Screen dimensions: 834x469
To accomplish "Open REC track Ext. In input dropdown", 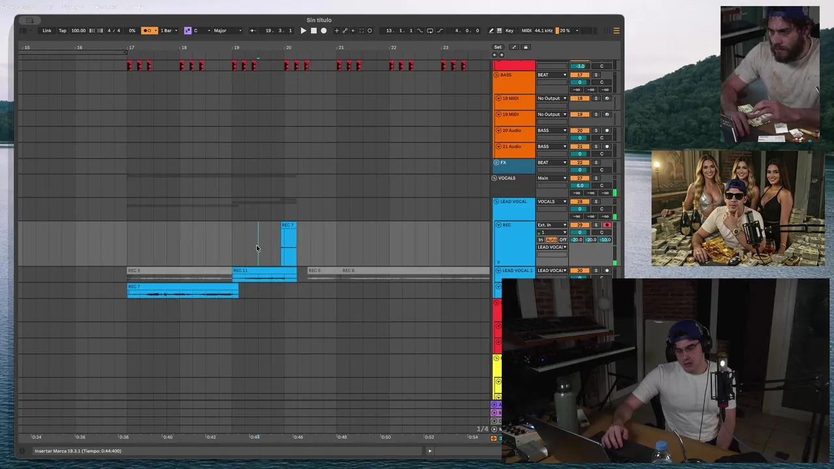I will (552, 225).
